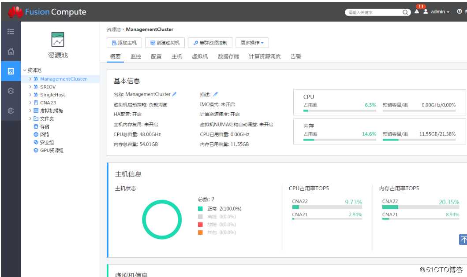Select 网络 in the tree

point(45,134)
